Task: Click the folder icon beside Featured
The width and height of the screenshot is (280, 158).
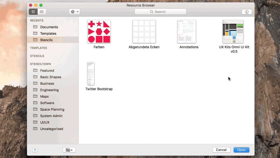Action: coord(35,70)
